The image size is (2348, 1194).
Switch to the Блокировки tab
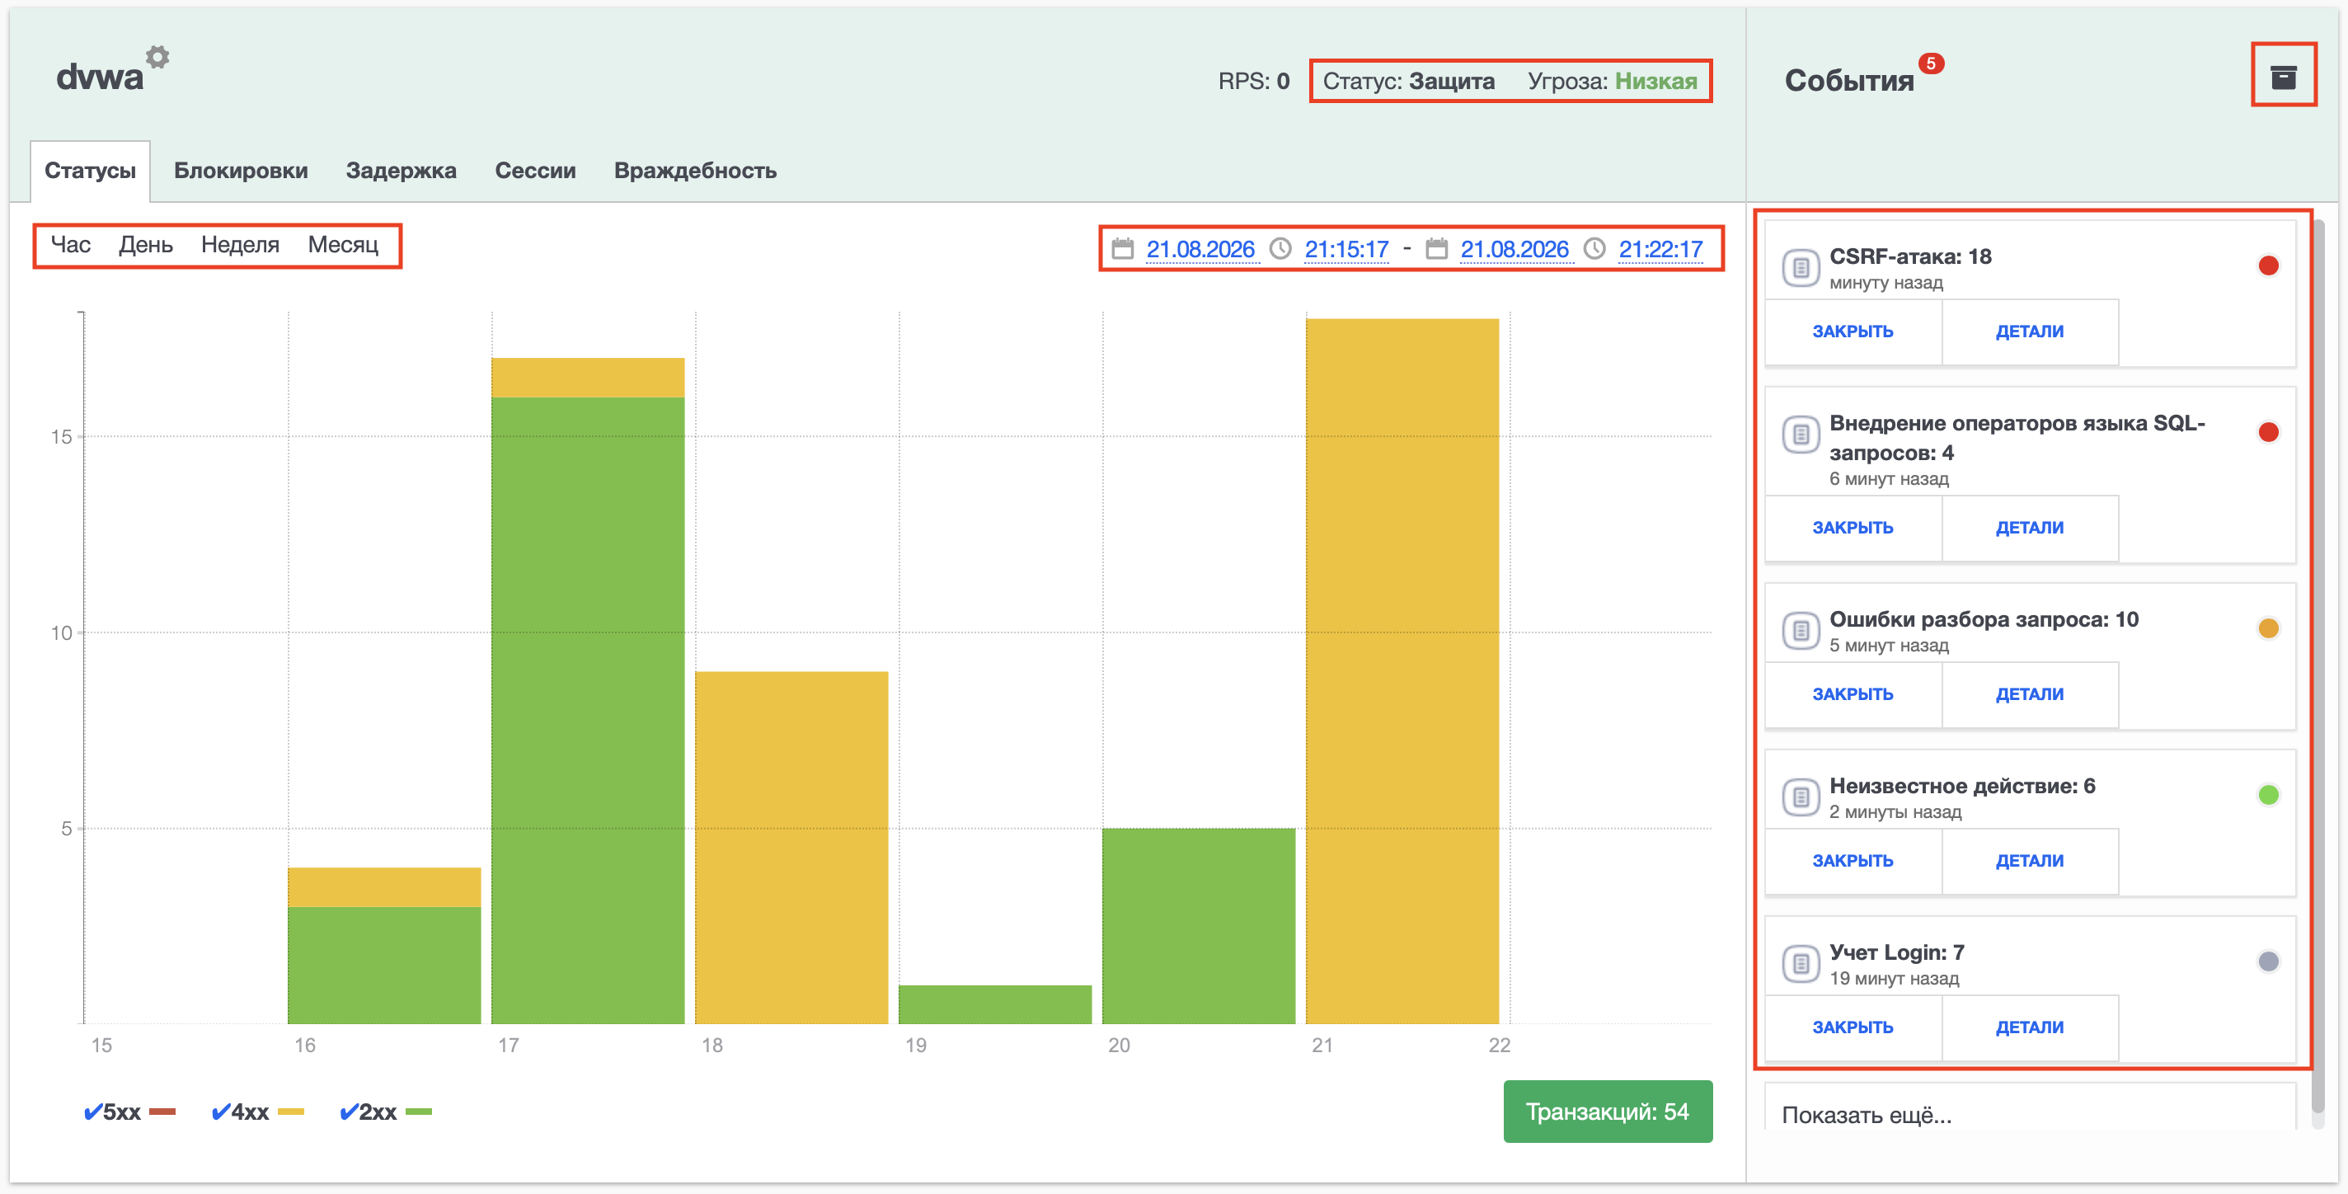(241, 172)
